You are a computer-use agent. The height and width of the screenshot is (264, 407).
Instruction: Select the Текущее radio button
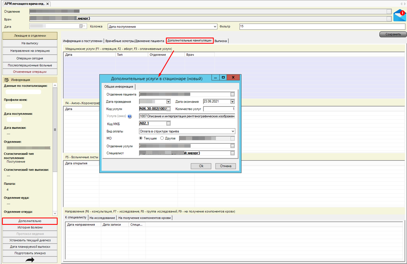141,138
